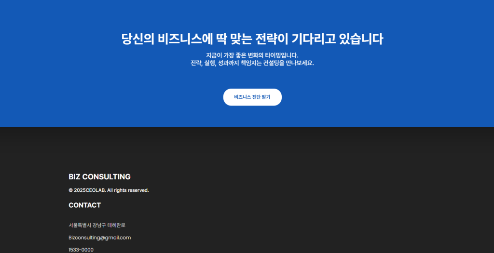
Task: Click the word 전략, starting the second subtext line
Action: [x=196, y=63]
